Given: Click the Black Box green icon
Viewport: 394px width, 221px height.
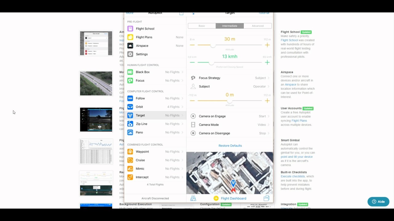Looking at the screenshot, I should [x=130, y=72].
